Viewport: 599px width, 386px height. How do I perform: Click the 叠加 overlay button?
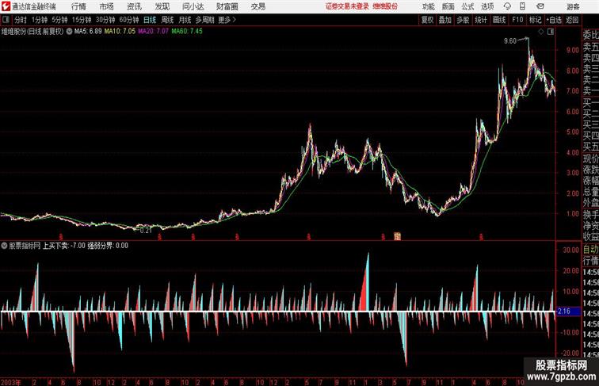tap(445, 20)
